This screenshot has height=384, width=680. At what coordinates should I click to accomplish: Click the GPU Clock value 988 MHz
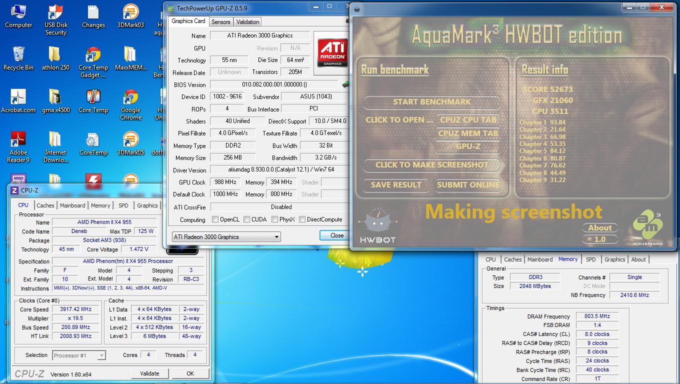(x=225, y=182)
